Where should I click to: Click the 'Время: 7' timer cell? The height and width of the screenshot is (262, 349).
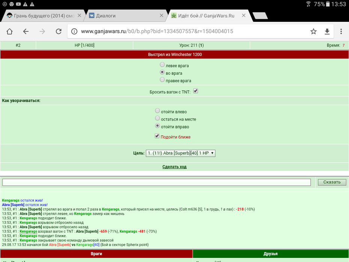tap(299, 45)
